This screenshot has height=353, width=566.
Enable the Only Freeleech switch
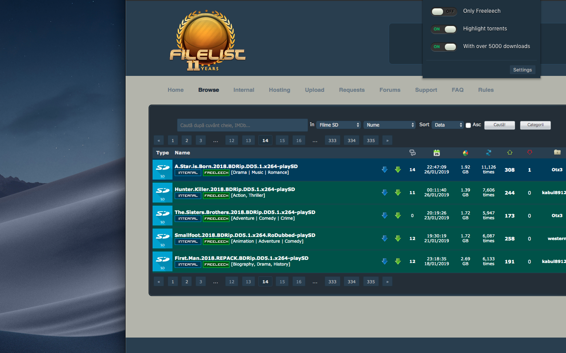click(444, 11)
